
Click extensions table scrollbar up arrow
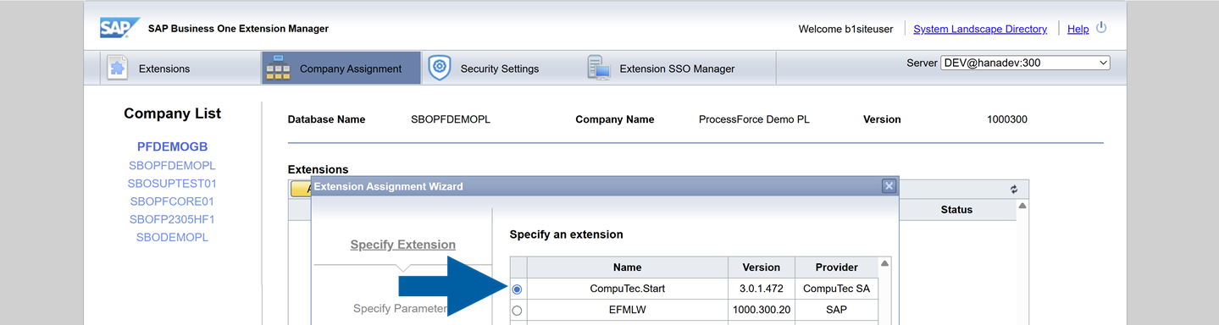coord(1022,206)
